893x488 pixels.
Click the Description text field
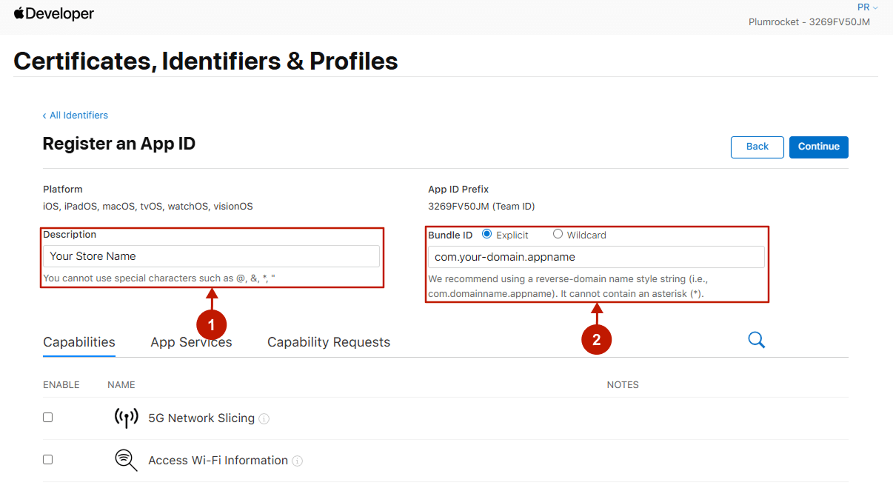[211, 256]
